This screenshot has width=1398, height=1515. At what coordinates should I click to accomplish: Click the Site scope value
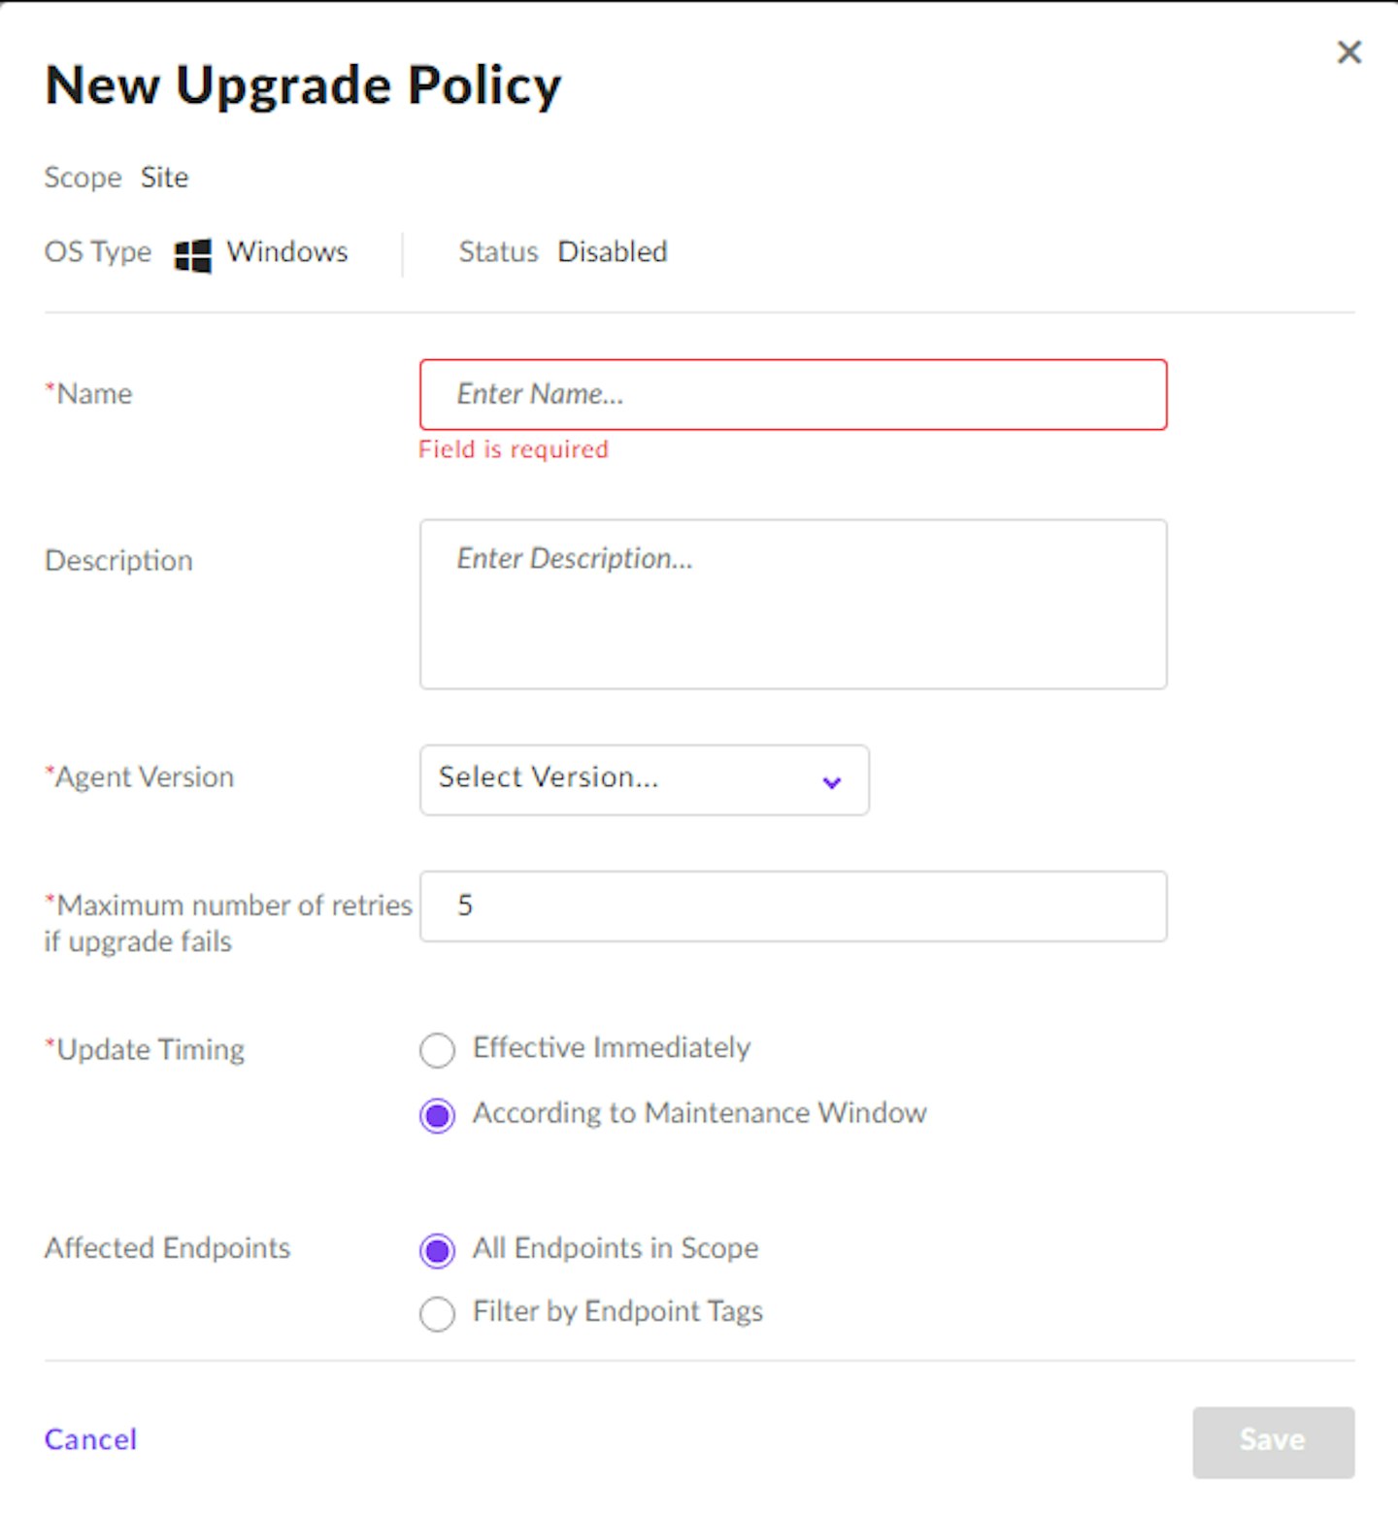pos(164,178)
